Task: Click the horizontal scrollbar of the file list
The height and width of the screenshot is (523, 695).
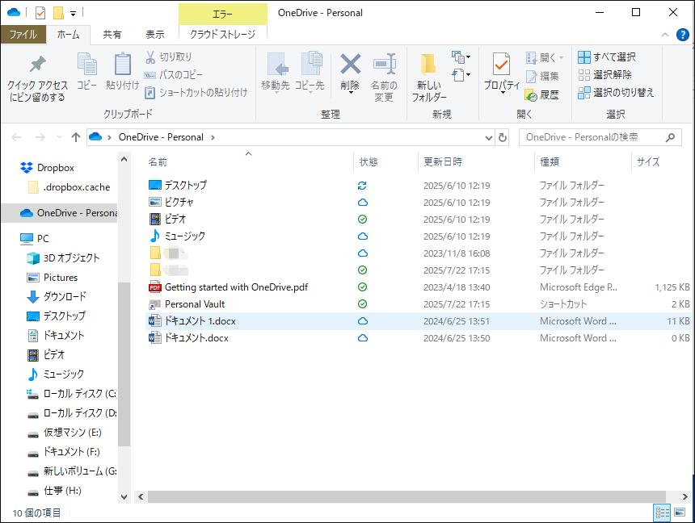Action: [406, 496]
